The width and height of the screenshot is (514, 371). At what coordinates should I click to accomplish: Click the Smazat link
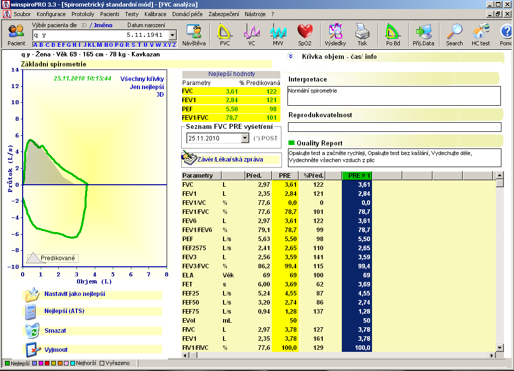point(55,331)
